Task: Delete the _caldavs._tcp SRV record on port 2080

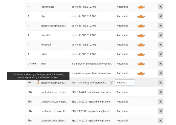Action: point(161,111)
